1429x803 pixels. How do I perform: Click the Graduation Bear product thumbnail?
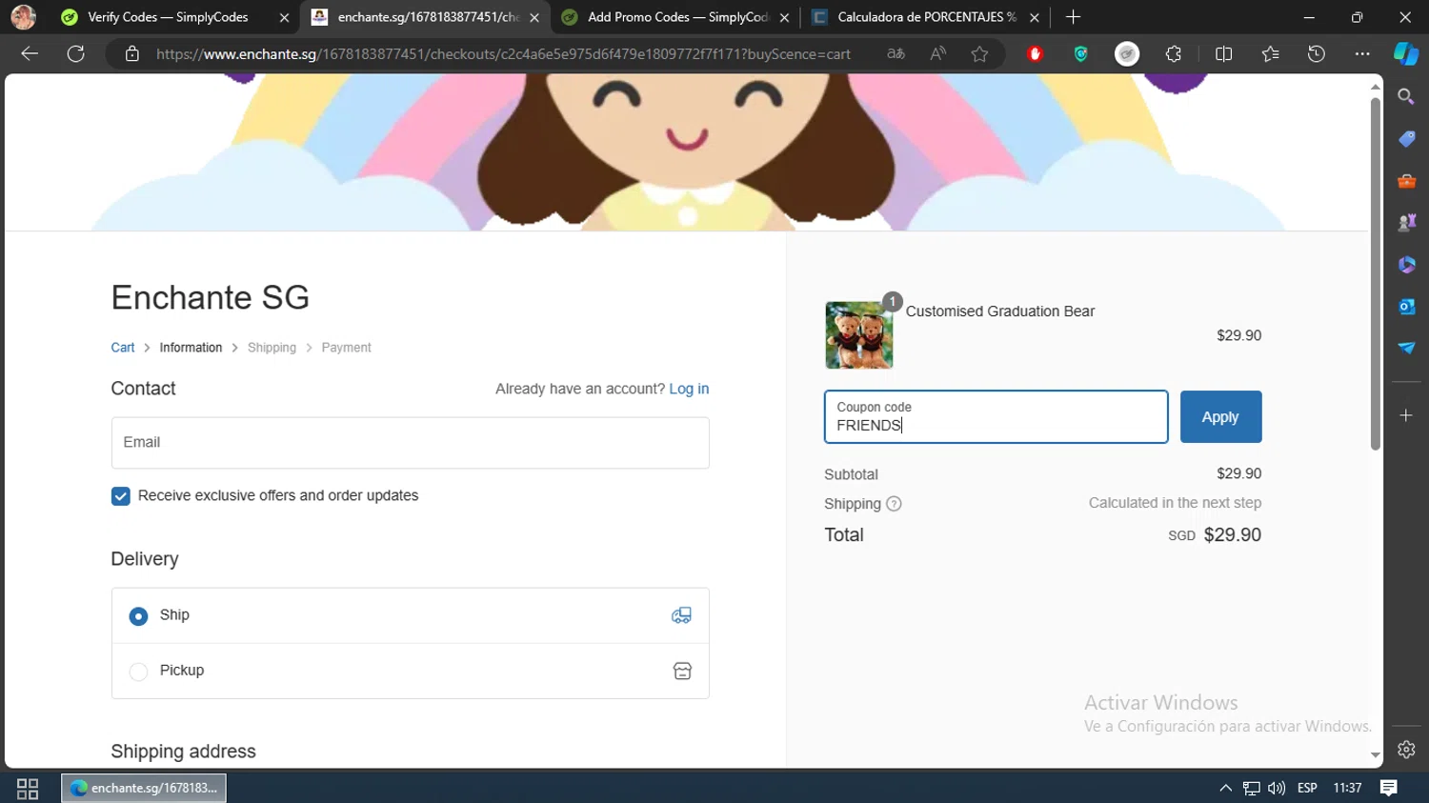coord(859,335)
